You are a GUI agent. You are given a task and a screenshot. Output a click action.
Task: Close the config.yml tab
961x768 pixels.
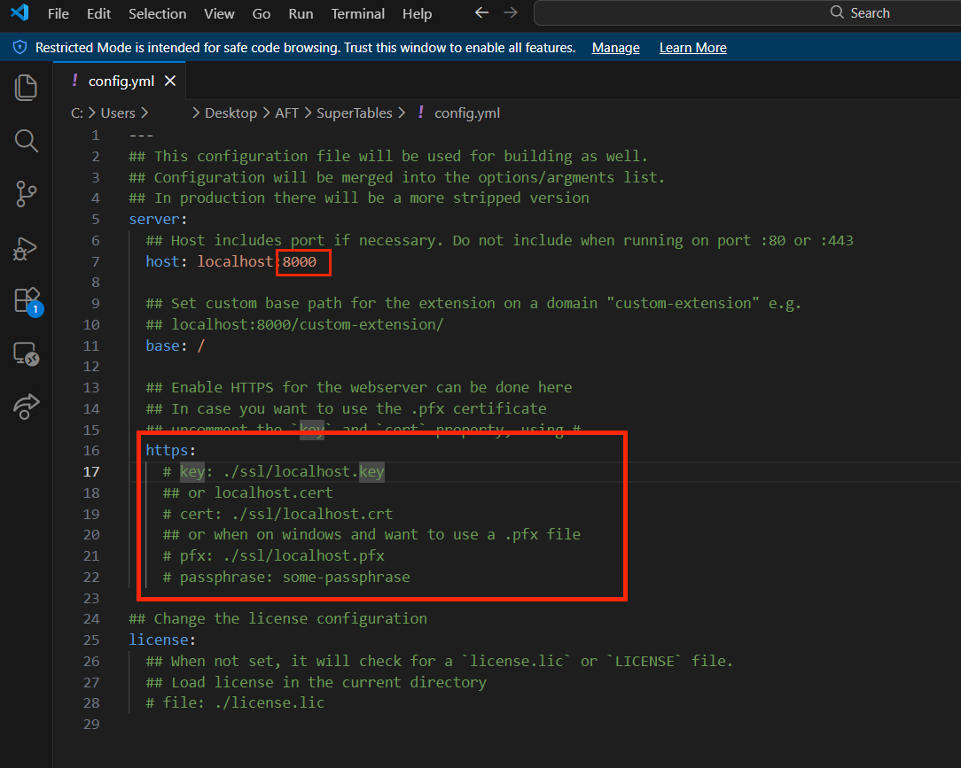(170, 81)
